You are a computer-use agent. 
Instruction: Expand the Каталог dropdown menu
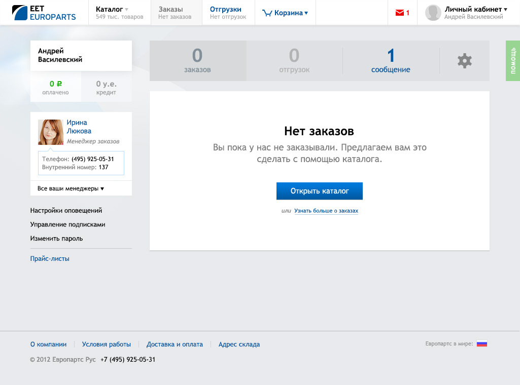[x=119, y=13]
